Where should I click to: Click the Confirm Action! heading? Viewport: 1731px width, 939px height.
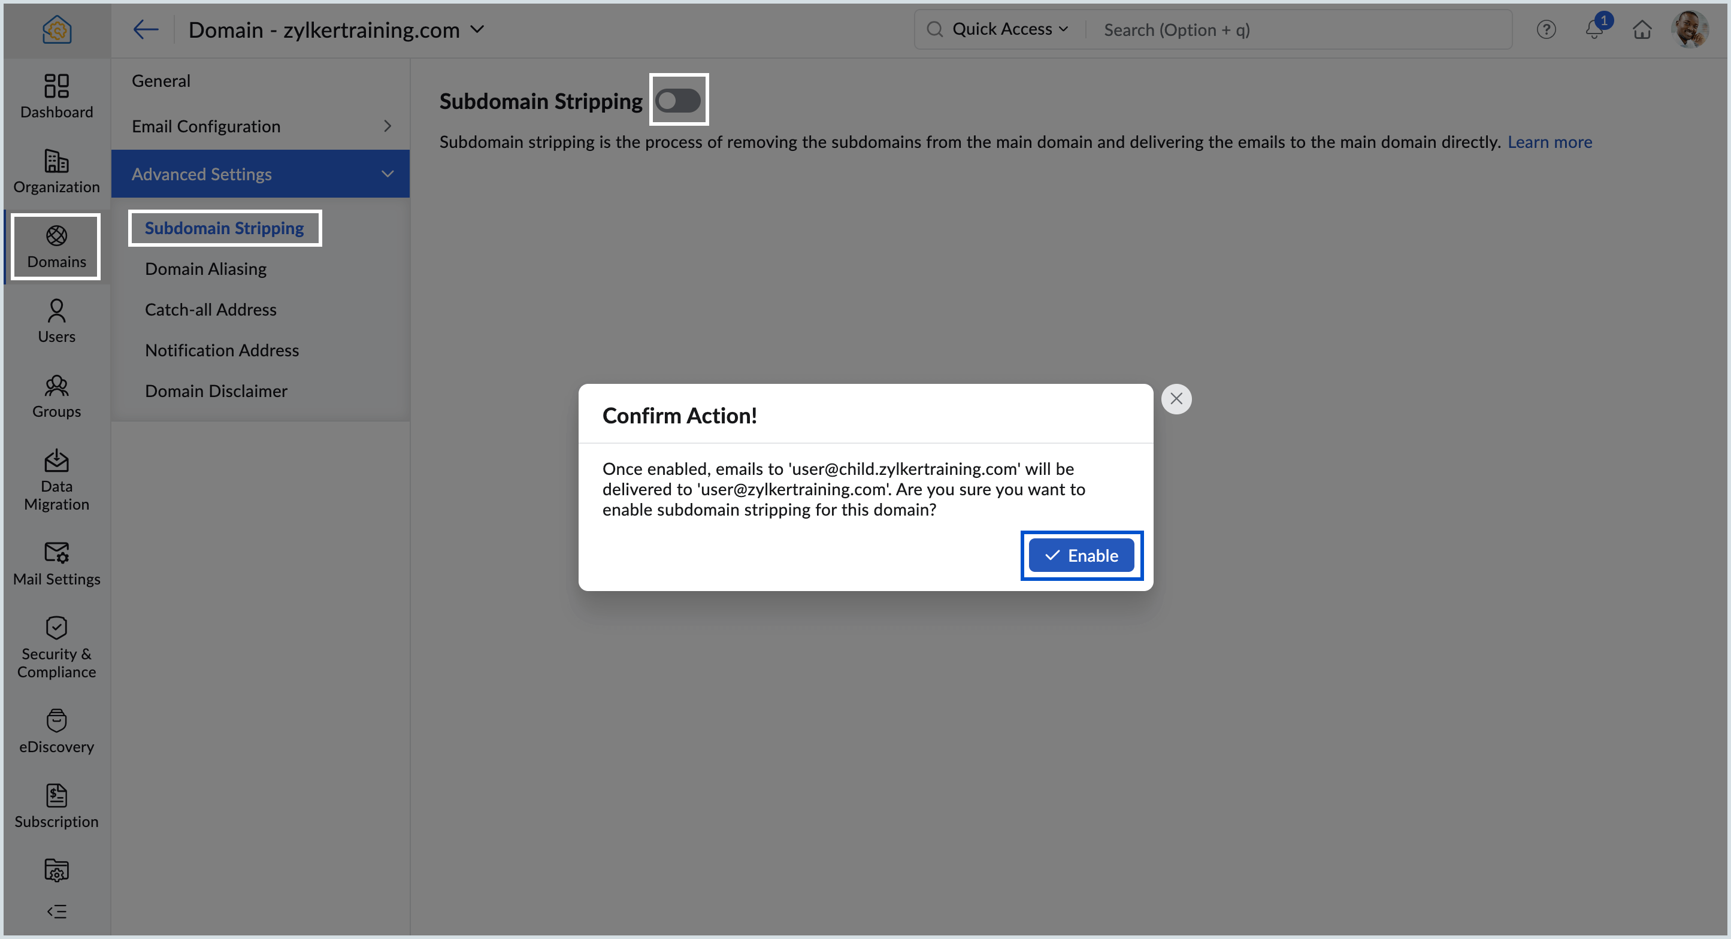tap(679, 415)
